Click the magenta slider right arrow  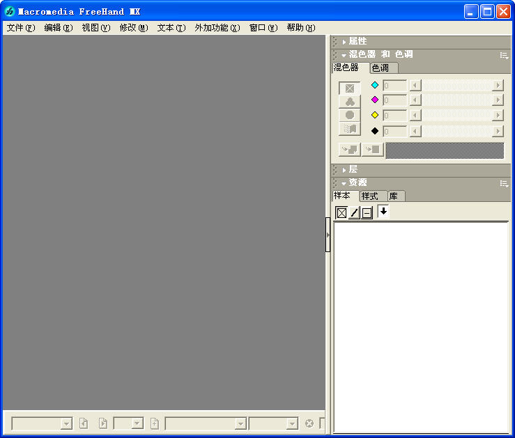[498, 100]
